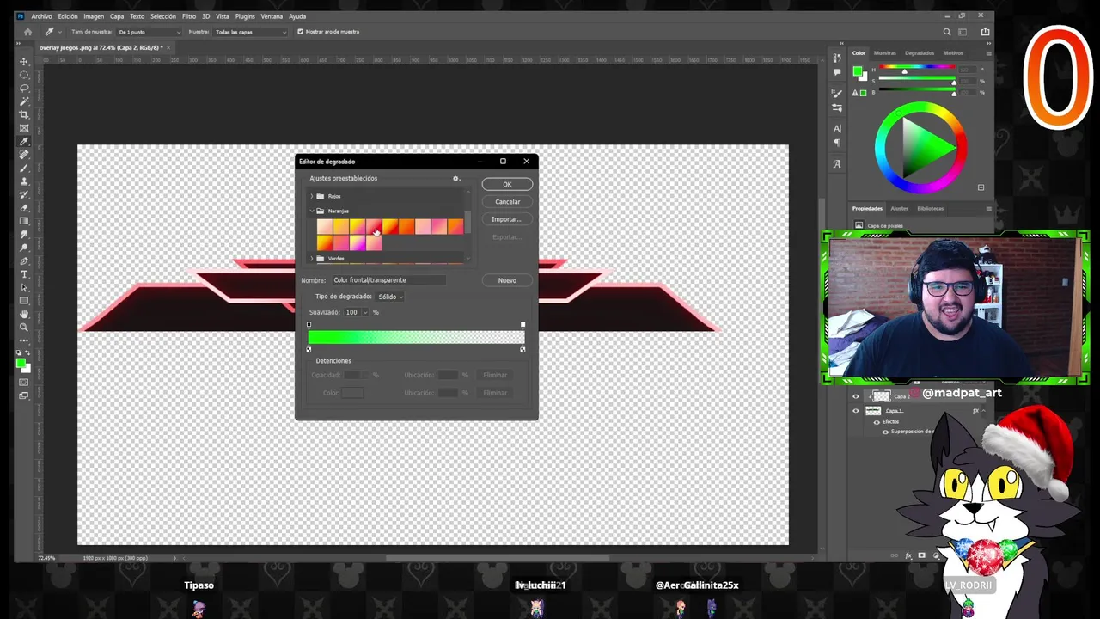Close the 'overlay juegos .png' document tab

pyautogui.click(x=169, y=47)
